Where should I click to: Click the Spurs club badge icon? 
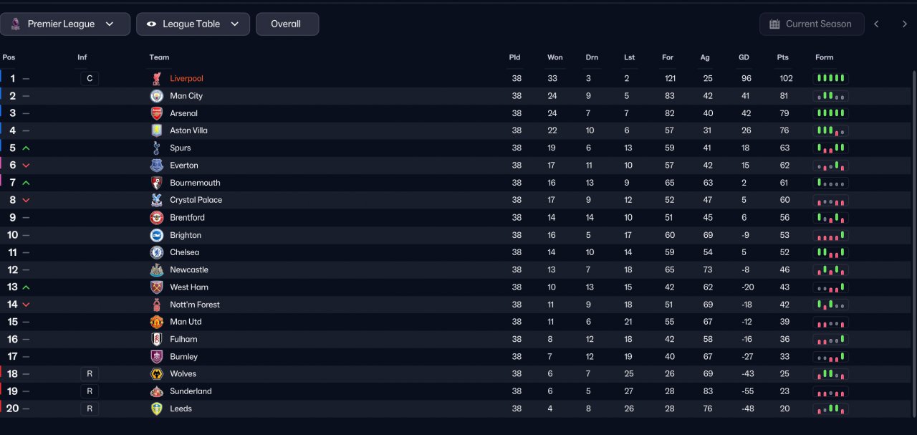pos(156,148)
